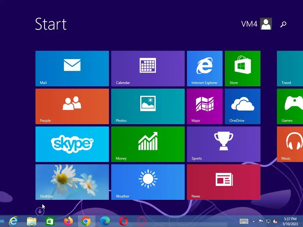Screen dimensions: 303x227
Task: Open the clock showing 5:37 PM
Action: pyautogui.click(x=290, y=221)
